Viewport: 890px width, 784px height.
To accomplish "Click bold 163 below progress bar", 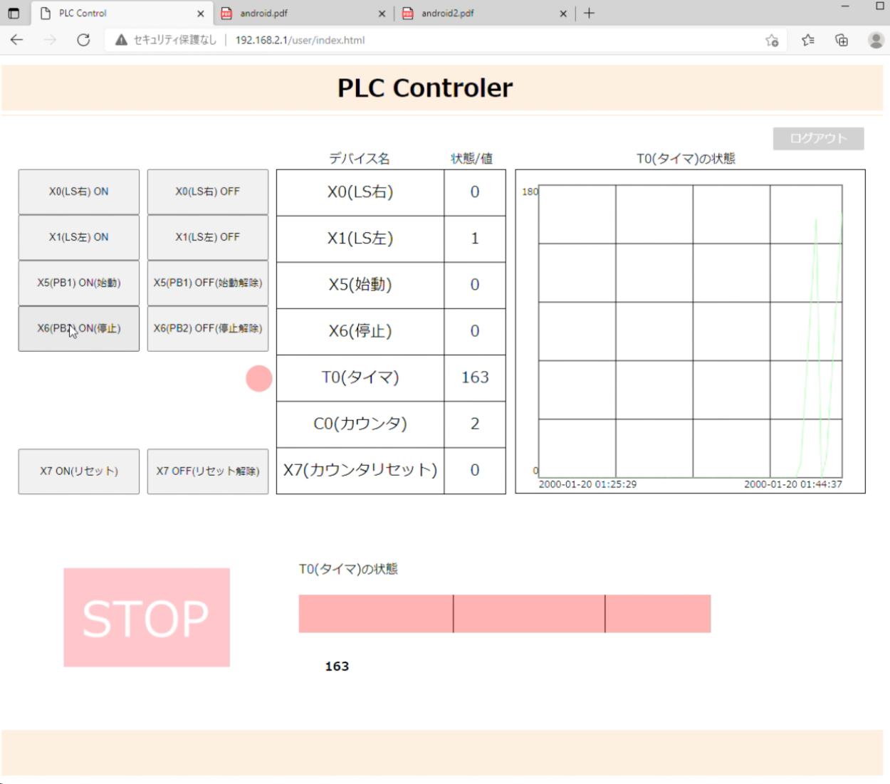I will tap(337, 667).
